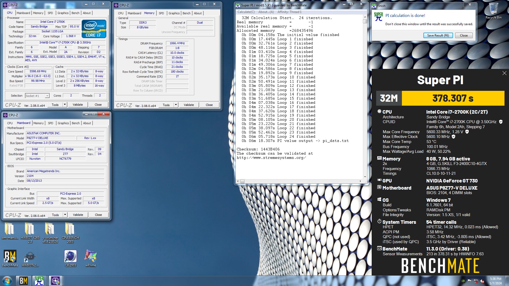Open the HWBOT X265 2.3 folder

tap(30, 233)
